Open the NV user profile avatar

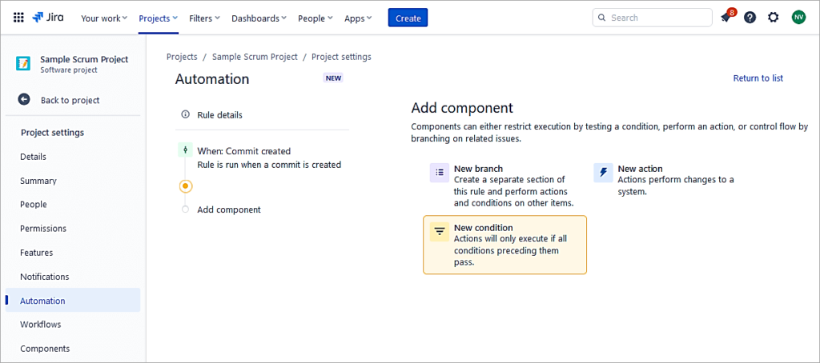pyautogui.click(x=798, y=18)
